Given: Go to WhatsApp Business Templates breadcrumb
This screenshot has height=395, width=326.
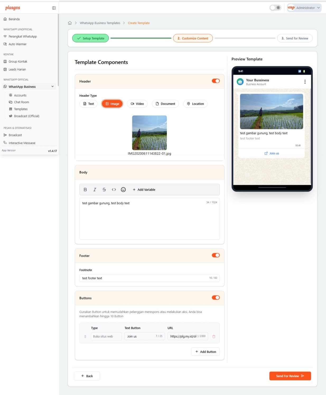Looking at the screenshot, I should click(100, 23).
